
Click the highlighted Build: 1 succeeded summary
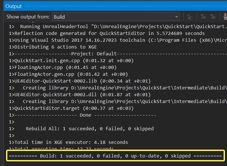point(115,156)
